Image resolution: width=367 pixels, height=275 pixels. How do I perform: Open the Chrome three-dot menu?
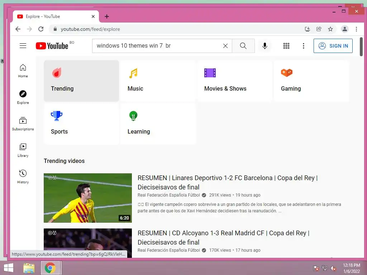(x=356, y=29)
